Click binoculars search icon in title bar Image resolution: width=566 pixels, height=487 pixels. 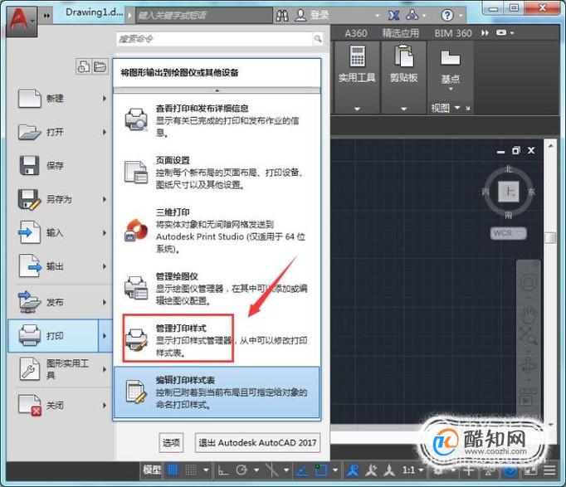pyautogui.click(x=282, y=15)
